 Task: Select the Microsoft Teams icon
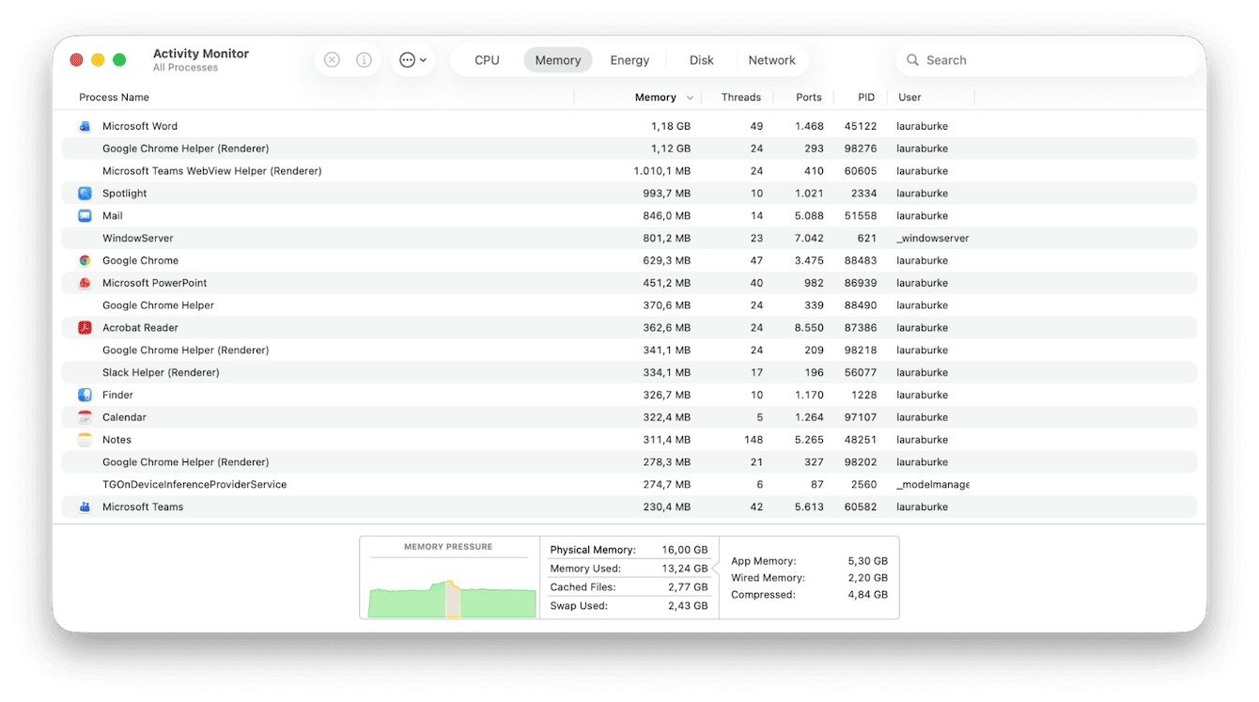pyautogui.click(x=83, y=507)
